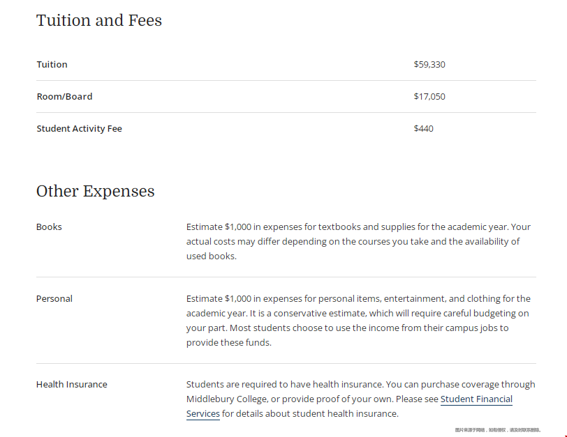
Task: Click the $17,050 room and board amount
Action: [429, 97]
